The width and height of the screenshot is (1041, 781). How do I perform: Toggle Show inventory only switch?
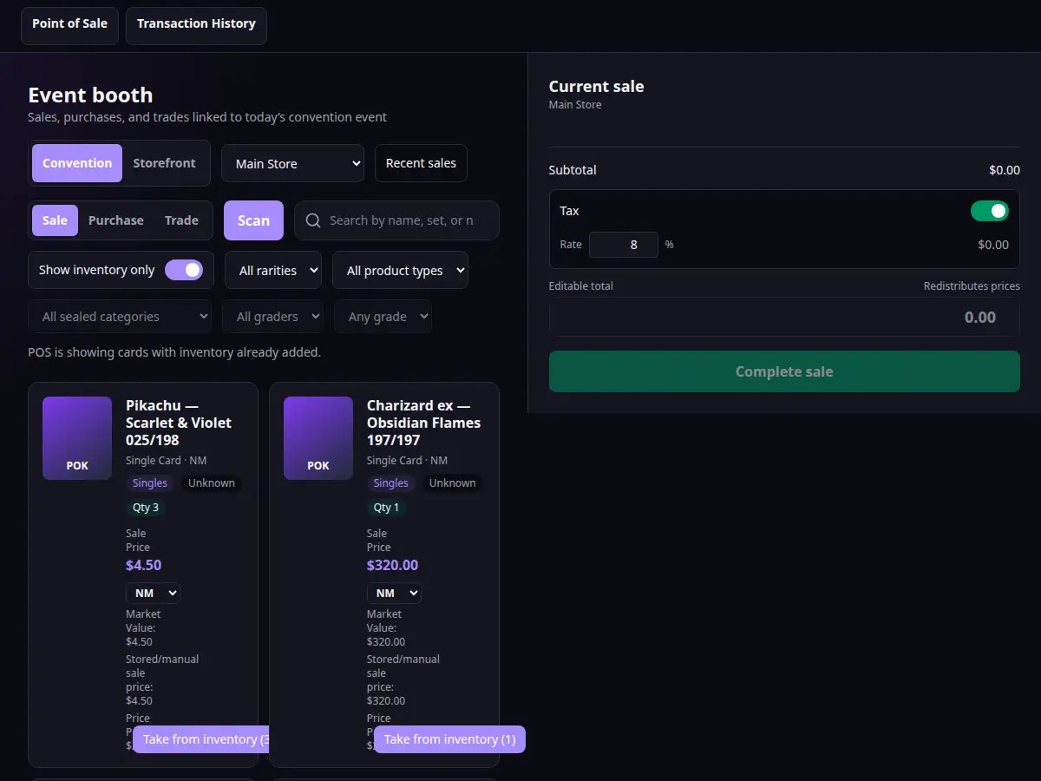(x=184, y=270)
